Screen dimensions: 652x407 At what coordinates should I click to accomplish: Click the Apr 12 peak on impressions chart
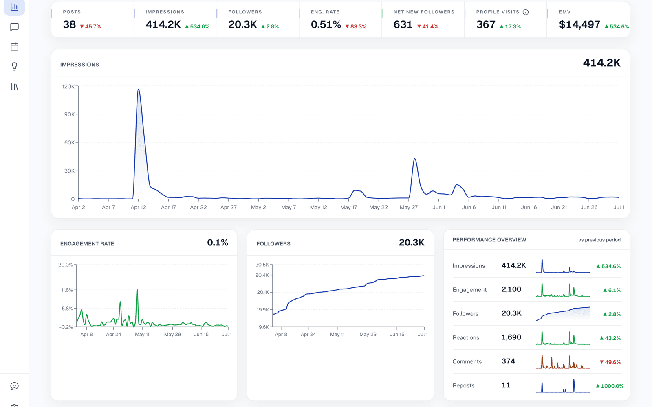(x=139, y=90)
